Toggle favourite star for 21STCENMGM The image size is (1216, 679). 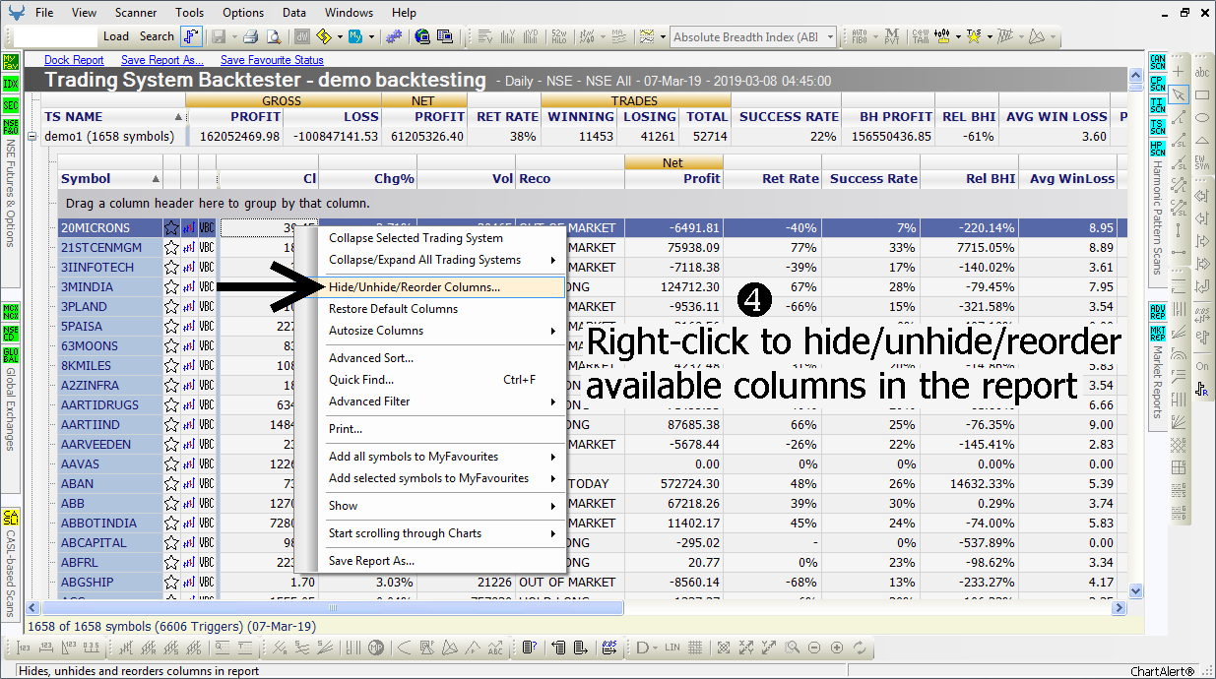(x=171, y=248)
